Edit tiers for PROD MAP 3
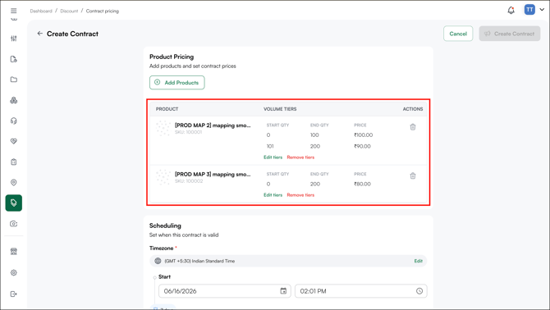The width and height of the screenshot is (550, 310). [x=273, y=195]
